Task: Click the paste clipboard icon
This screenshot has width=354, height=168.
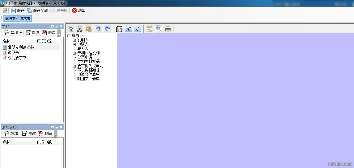Action: 89,29
